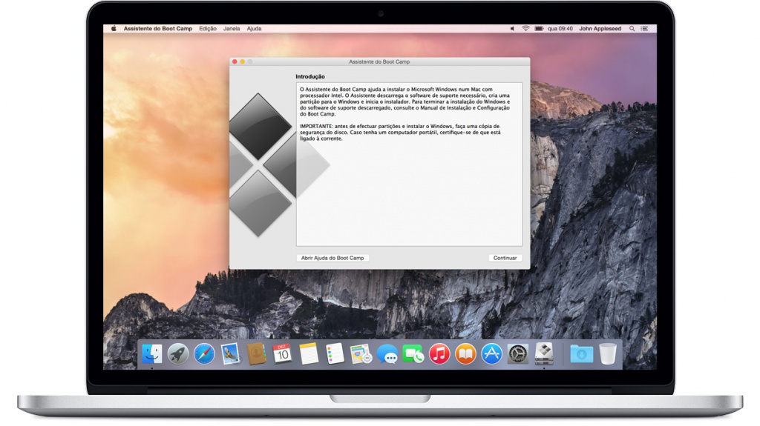
Task: Open Launchpad rocket icon in Dock
Action: tap(178, 354)
